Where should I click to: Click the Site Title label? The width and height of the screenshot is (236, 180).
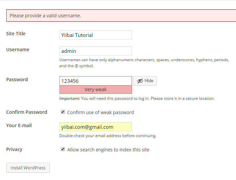16,34
